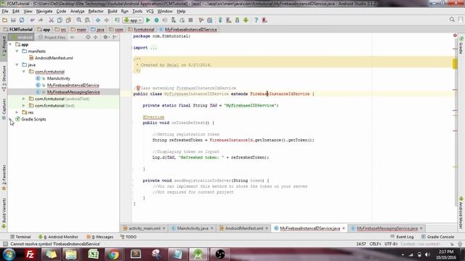Switch to the MainActivity.java editor tab
The width and height of the screenshot is (465, 261).
click(x=193, y=228)
